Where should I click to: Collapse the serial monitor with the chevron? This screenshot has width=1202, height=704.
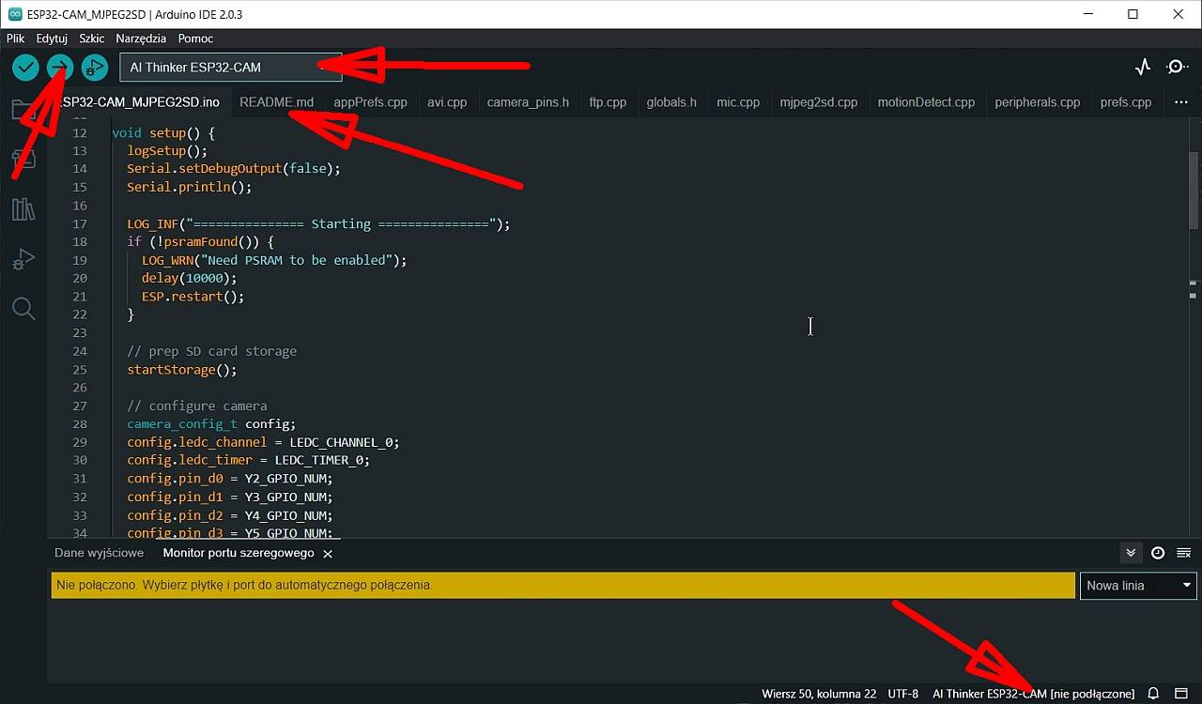click(x=1131, y=553)
